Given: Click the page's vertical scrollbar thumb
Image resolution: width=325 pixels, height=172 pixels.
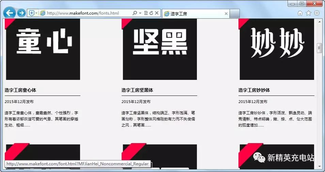Looking at the screenshot, I should coord(320,48).
